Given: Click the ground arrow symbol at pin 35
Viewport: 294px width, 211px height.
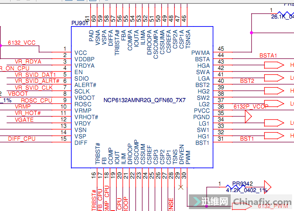Looking at the screenshot, I should pos(248,116).
